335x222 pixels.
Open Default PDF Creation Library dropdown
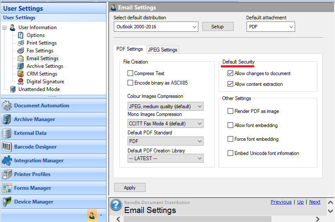tap(165, 158)
